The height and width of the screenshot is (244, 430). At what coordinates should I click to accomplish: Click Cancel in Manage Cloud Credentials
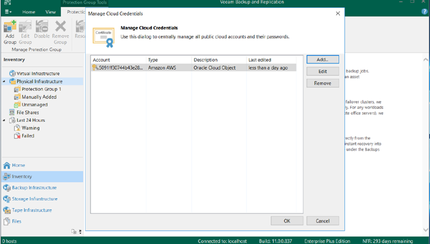point(323,221)
